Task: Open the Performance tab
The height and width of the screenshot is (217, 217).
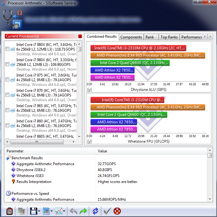Action: pos(191,37)
